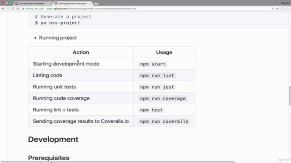
Task: Open the zoom magnifier icon in address bar
Action: coord(273,9)
